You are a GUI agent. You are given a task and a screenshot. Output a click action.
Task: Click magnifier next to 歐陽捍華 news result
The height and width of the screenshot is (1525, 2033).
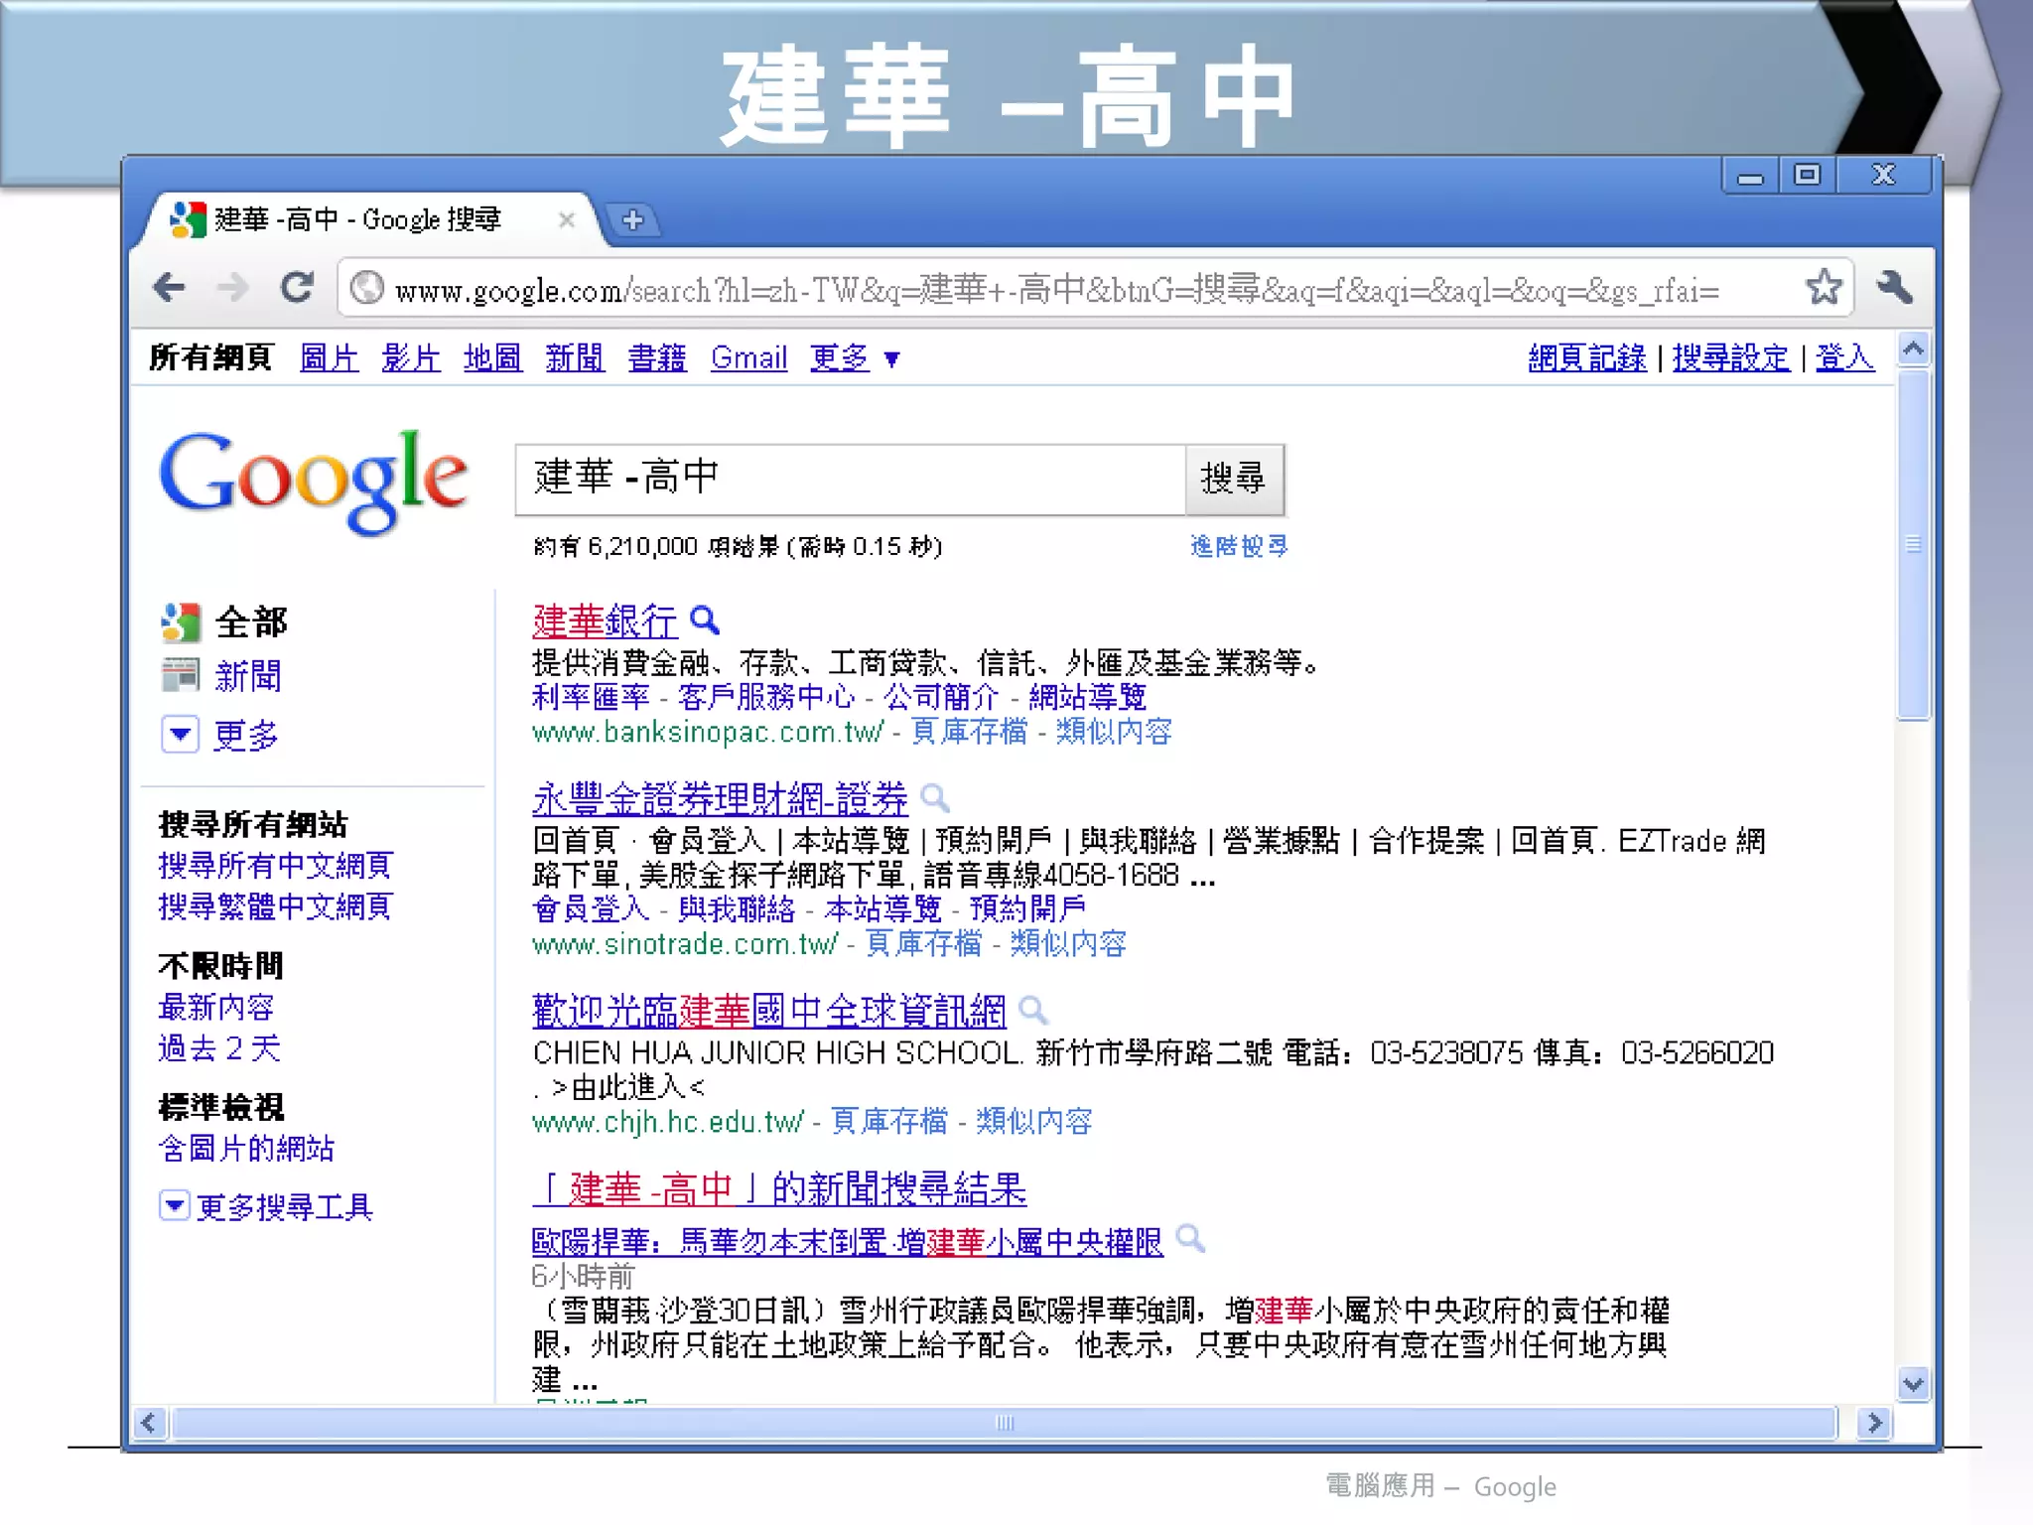click(1189, 1238)
